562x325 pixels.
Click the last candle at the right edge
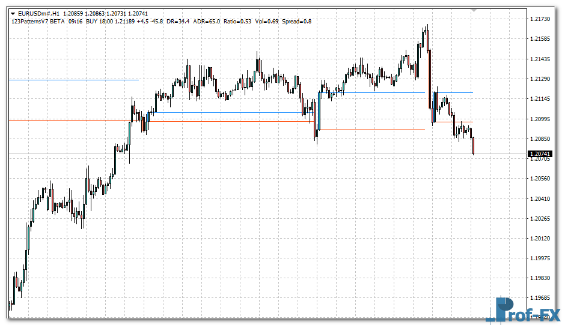474,146
